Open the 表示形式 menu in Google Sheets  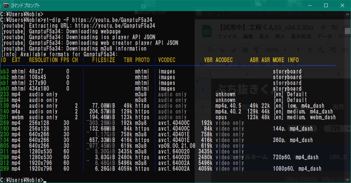tap(301, 36)
